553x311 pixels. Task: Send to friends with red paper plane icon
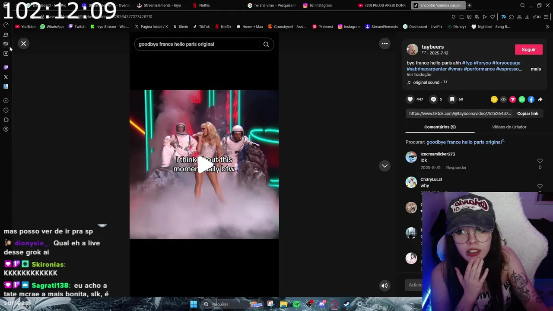pos(513,99)
